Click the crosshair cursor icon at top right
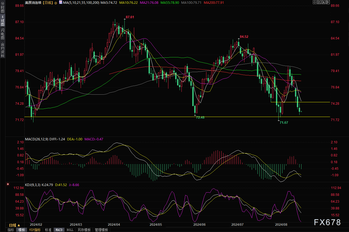 point(315,2)
